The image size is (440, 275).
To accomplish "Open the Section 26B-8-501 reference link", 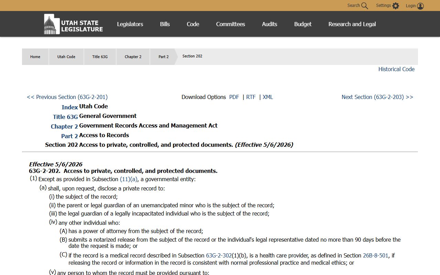I will pyautogui.click(x=375, y=255).
